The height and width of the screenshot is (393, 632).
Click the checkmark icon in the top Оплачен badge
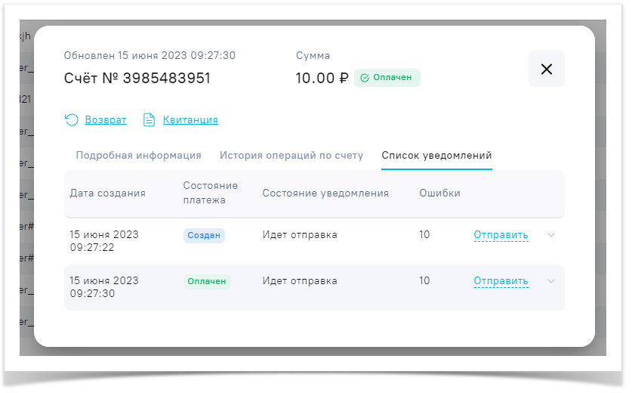(x=365, y=78)
